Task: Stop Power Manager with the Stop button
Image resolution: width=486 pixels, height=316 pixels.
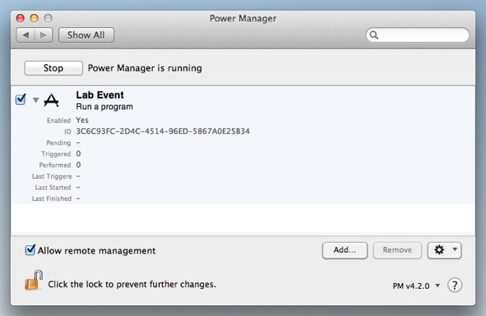Action: pyautogui.click(x=53, y=68)
